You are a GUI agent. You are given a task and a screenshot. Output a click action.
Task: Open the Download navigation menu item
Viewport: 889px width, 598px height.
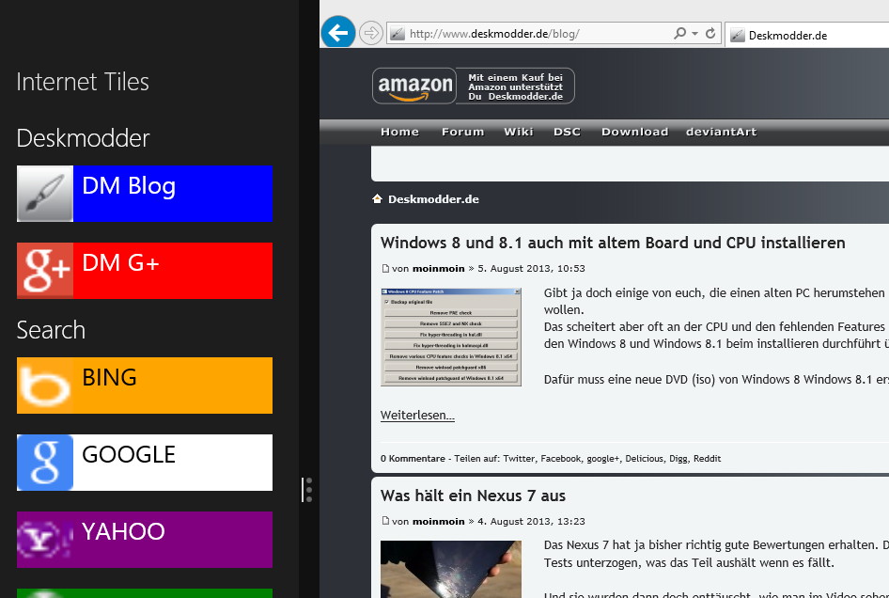(634, 132)
